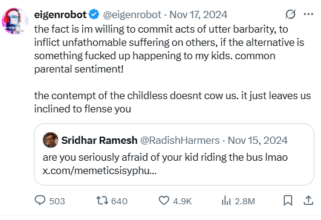Image resolution: width=321 pixels, height=220 pixels.
Task: Click the reply speech bubble icon
Action: tap(40, 200)
